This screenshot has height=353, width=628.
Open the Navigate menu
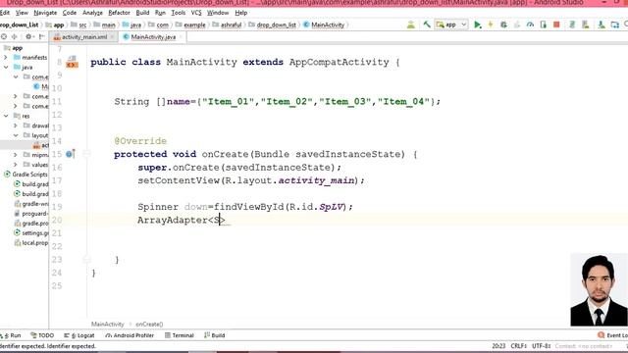(x=45, y=13)
